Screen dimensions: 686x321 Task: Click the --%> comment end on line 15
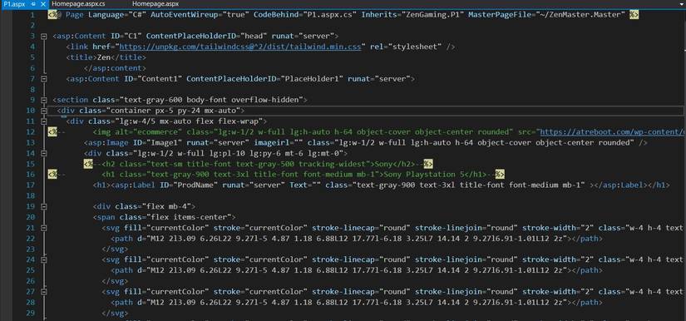click(424, 164)
